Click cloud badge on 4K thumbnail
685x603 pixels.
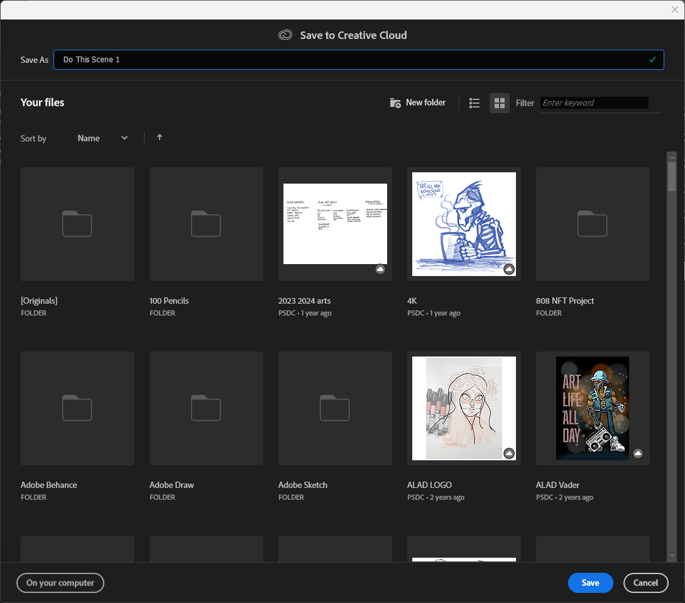510,269
